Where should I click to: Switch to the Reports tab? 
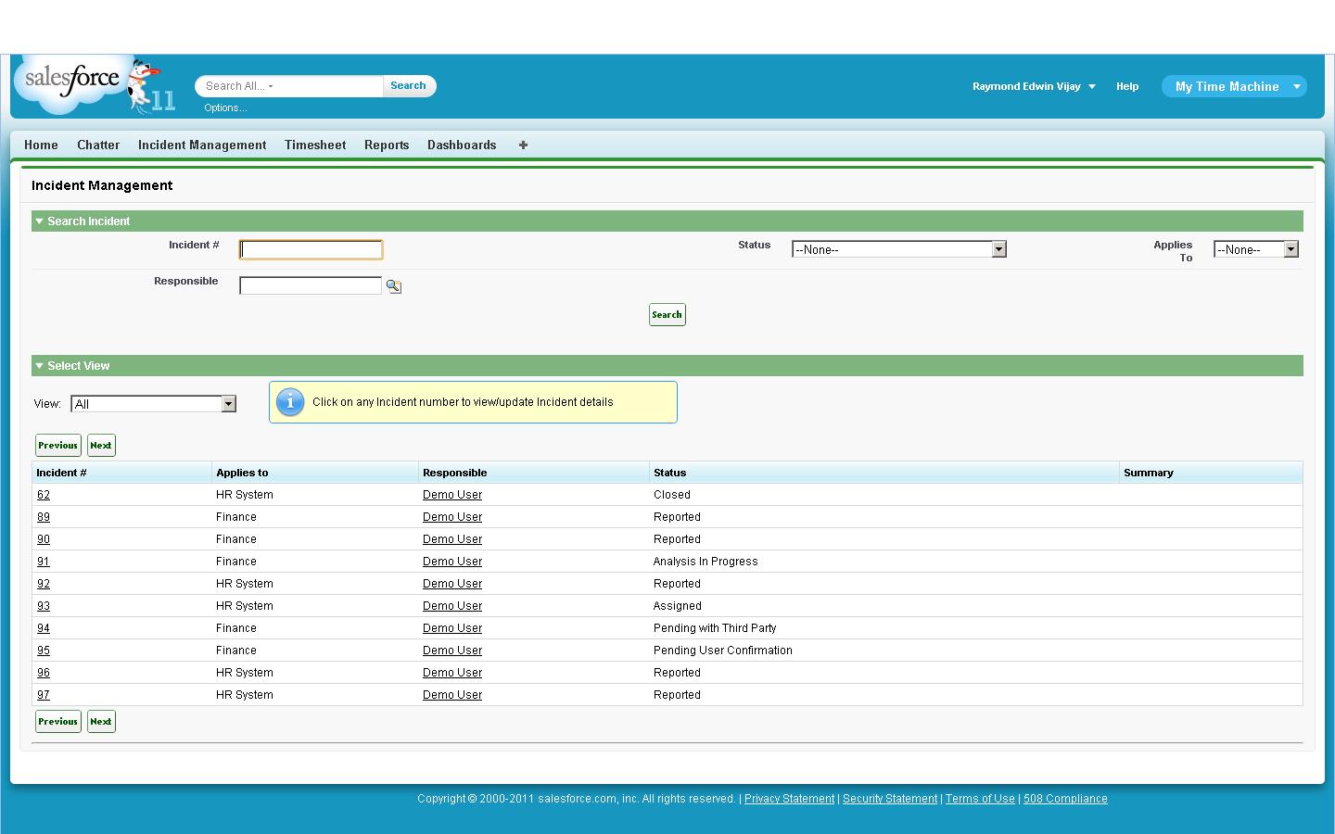coord(386,145)
